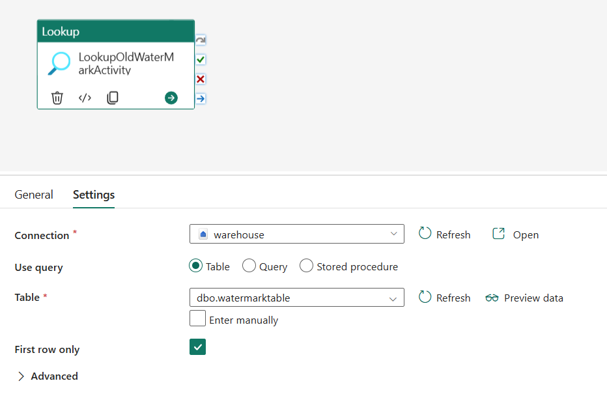The width and height of the screenshot is (607, 409).
Task: Expand the Advanced section
Action: (x=48, y=376)
